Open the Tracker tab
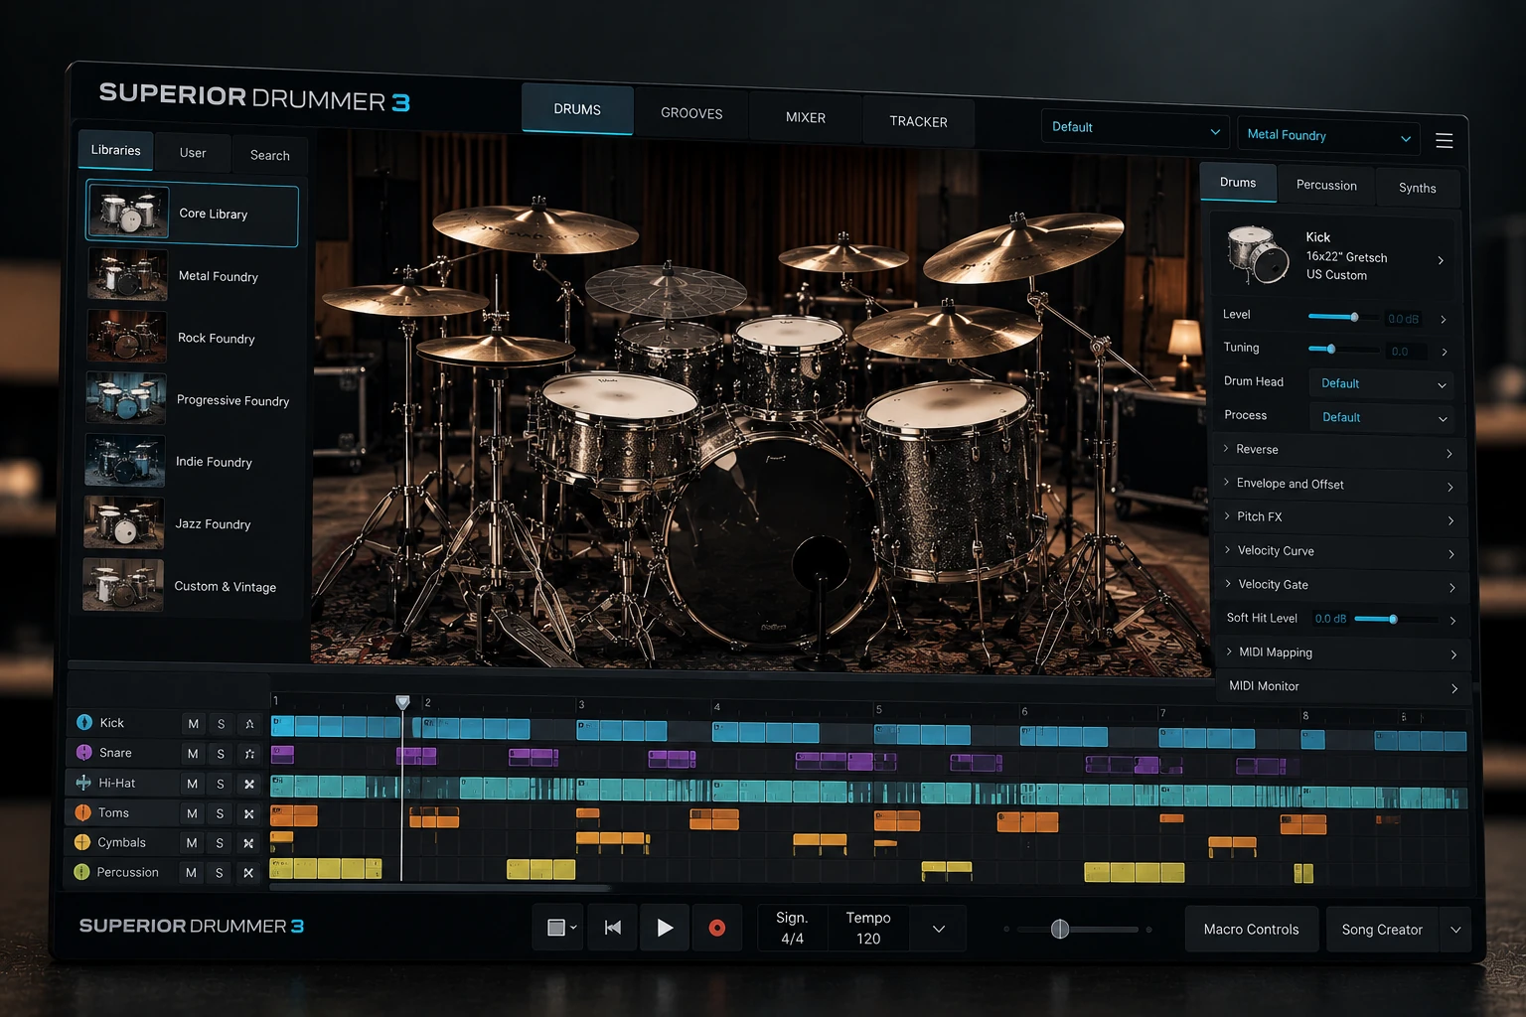The width and height of the screenshot is (1526, 1017). [x=918, y=121]
